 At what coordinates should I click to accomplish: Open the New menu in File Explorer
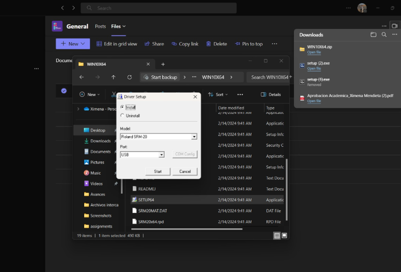tap(89, 94)
